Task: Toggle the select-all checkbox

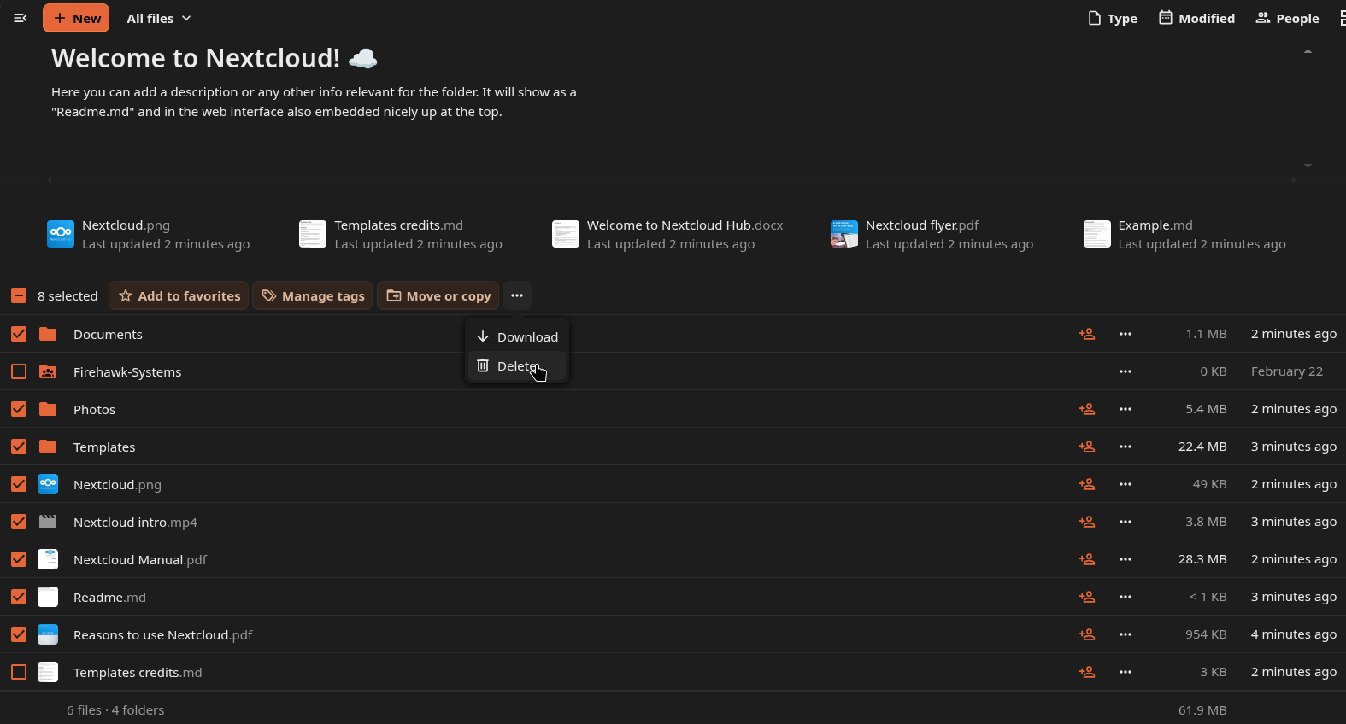Action: tap(19, 295)
